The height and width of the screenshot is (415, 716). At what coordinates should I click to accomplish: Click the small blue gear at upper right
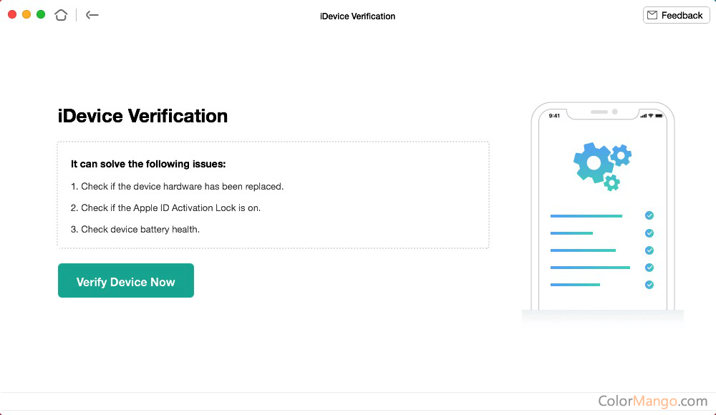(x=621, y=155)
